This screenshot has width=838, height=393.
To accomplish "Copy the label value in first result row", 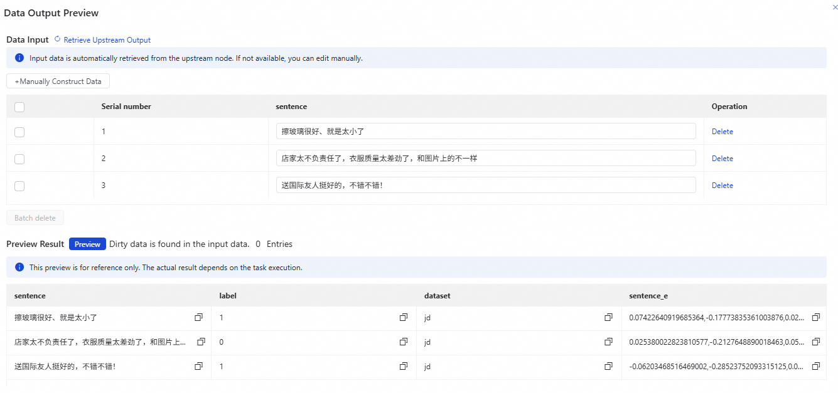I will 404,318.
